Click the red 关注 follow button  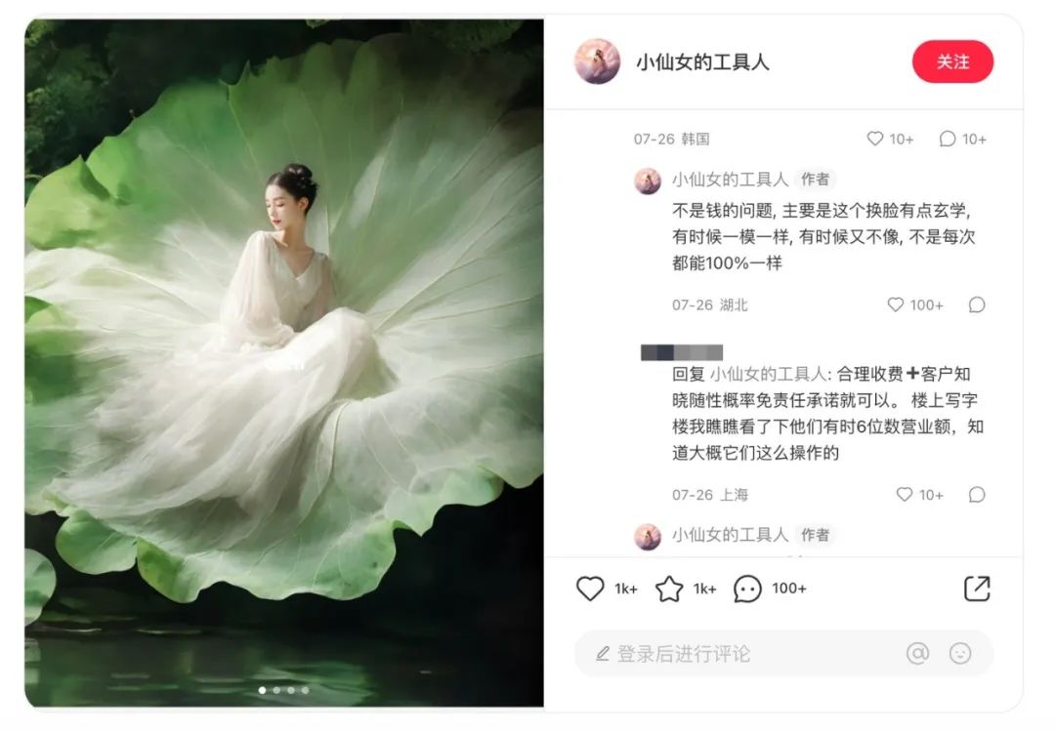[952, 61]
